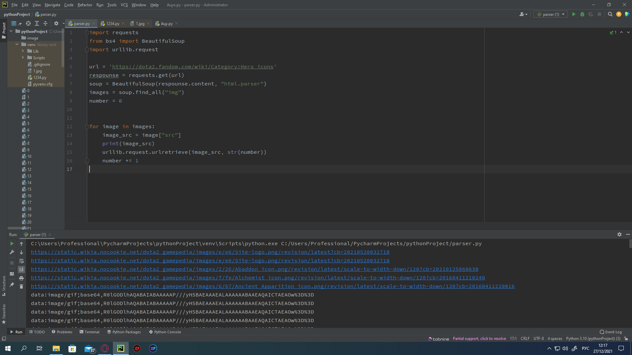Toggle the Project sidebar tool window
632x355 pixels.
coord(4,30)
